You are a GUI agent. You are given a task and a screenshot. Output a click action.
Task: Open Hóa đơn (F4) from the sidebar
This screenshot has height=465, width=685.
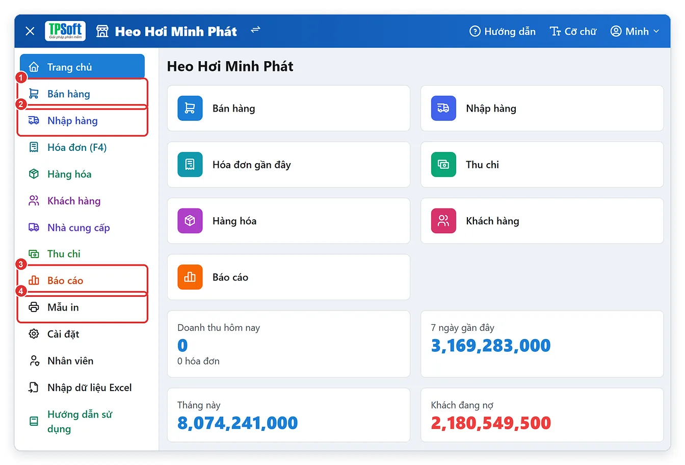coord(82,147)
